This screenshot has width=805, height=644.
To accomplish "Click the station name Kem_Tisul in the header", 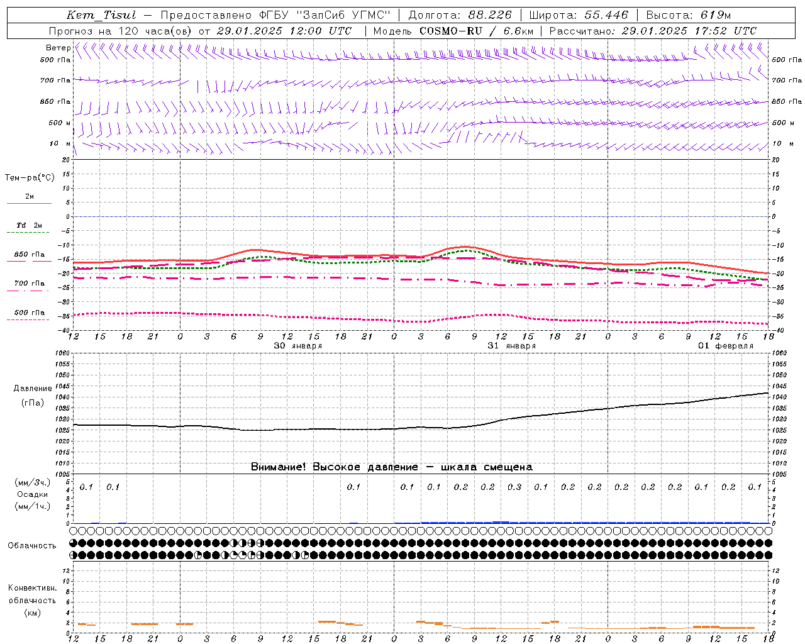I will (x=101, y=15).
